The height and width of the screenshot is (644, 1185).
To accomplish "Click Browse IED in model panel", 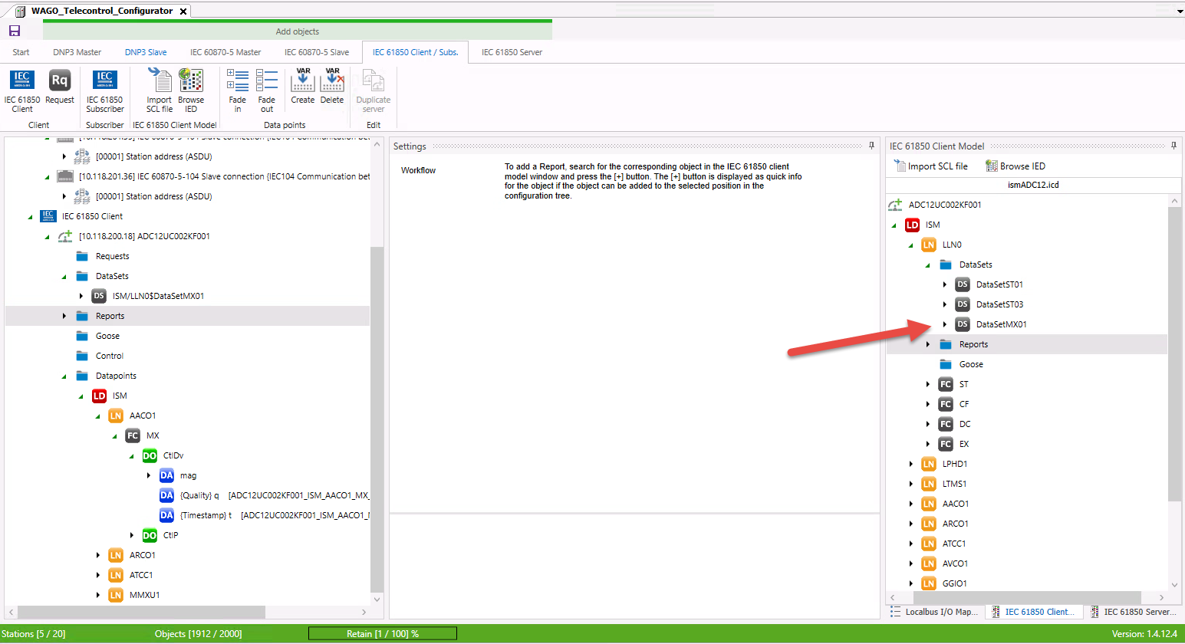I will click(x=1015, y=166).
